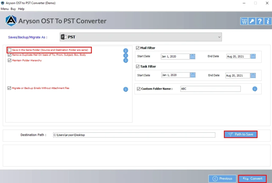Viewport: 272px width, 183px height.
Task: Open the Saves/Backup/Migrate As PST dropdown
Action: point(141,37)
